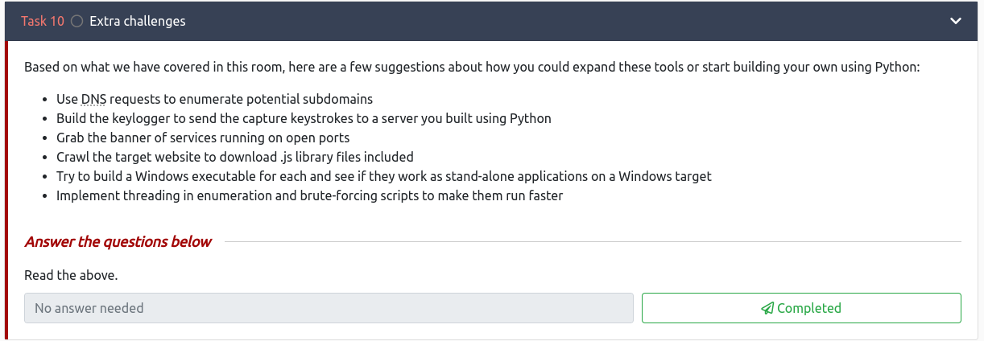Click the red "Task 10" label
Viewport: 984px width, 341px height.
43,22
